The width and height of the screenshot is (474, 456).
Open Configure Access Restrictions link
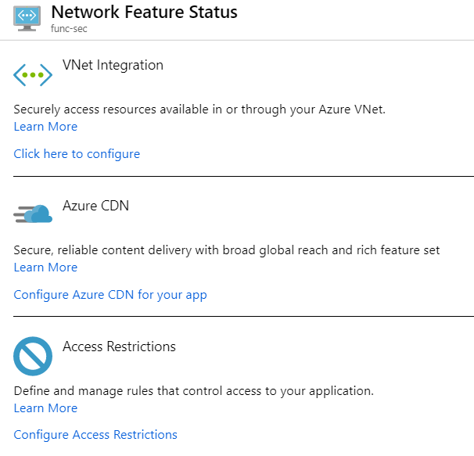pos(95,435)
